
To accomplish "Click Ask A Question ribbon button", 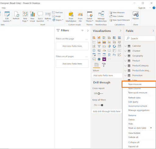I will (40, 17).
